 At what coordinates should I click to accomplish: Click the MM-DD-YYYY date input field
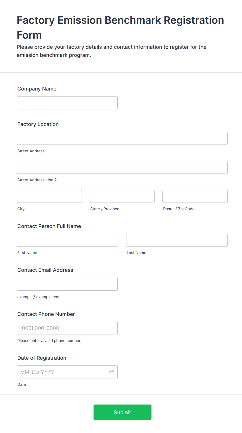pos(62,372)
